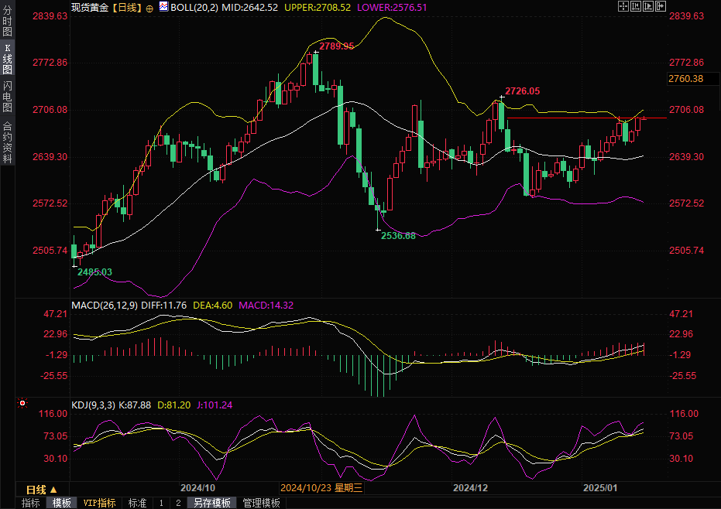Open the VIP指标 tab
The image size is (721, 509).
coord(99,503)
